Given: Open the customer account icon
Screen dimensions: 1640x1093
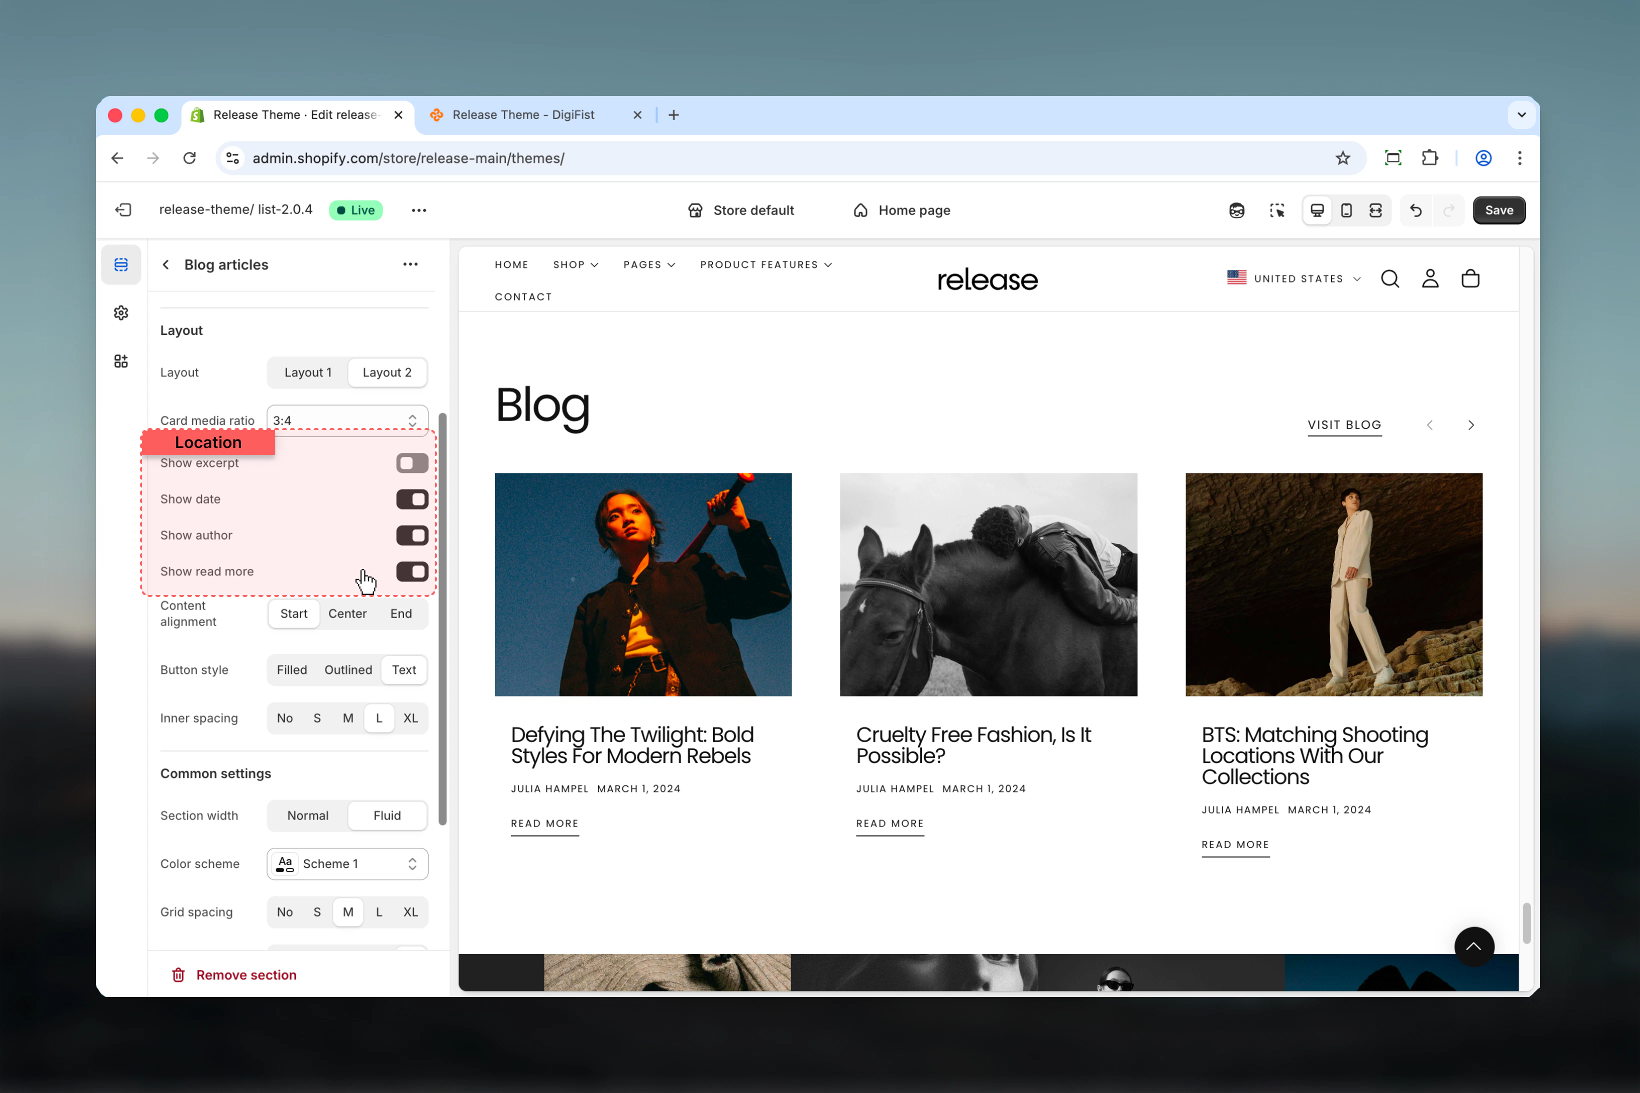Looking at the screenshot, I should (x=1430, y=279).
